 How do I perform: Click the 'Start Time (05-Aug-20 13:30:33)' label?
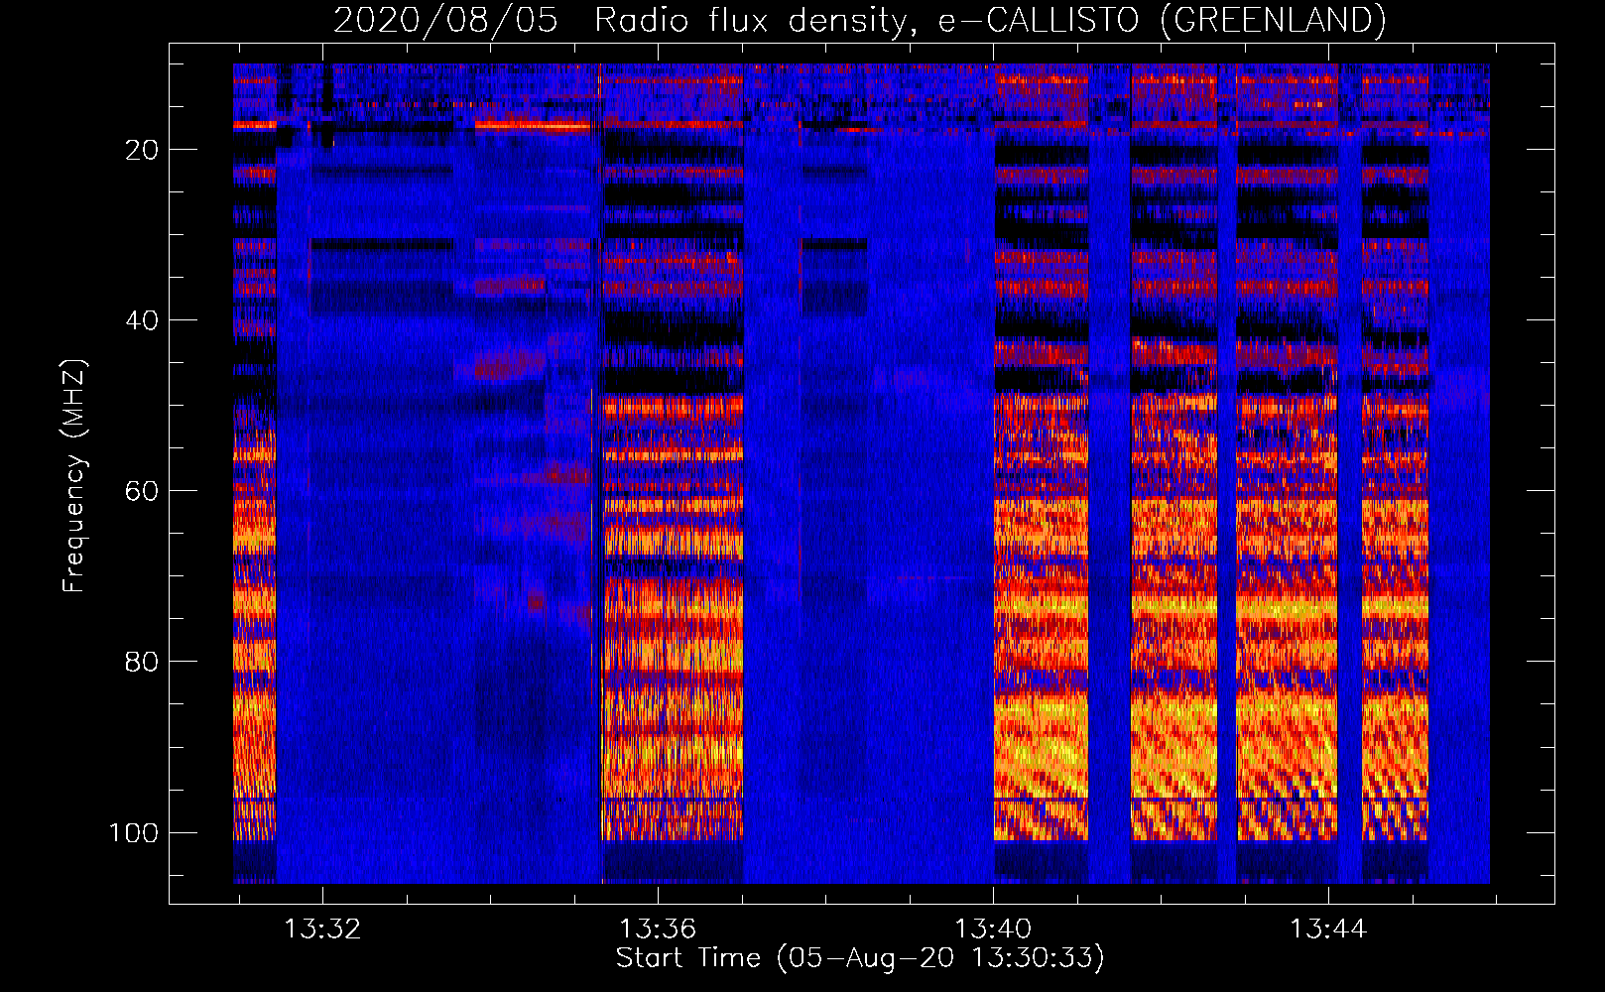tap(860, 958)
